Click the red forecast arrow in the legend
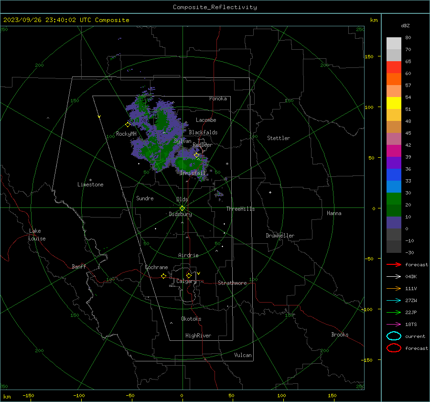 394,264
